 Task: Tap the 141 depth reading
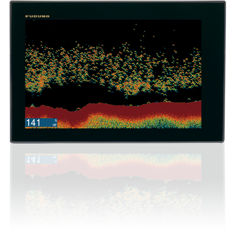tap(33, 123)
